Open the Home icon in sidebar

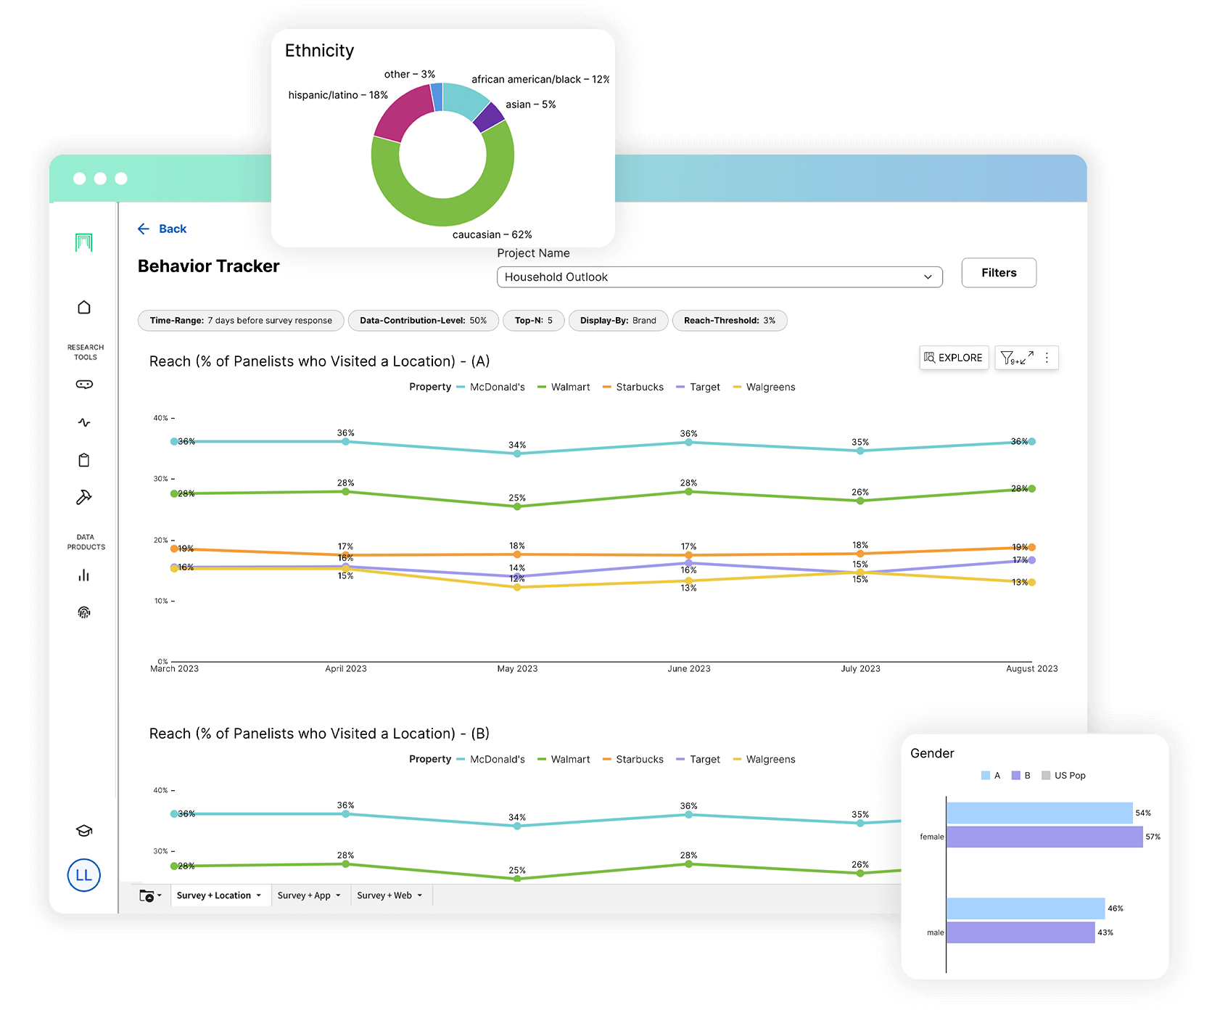[x=84, y=308]
